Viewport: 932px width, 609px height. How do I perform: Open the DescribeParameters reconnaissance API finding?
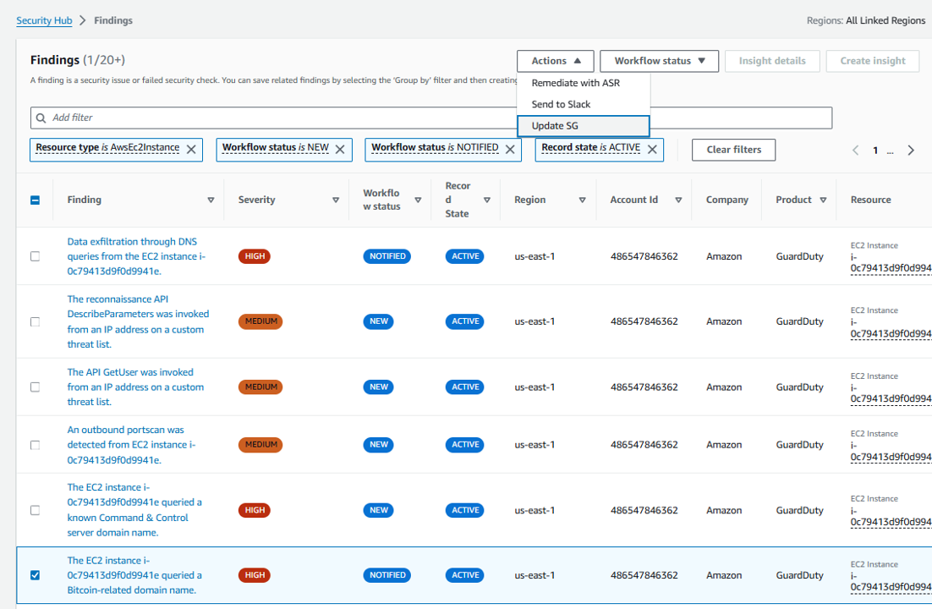[x=138, y=321]
